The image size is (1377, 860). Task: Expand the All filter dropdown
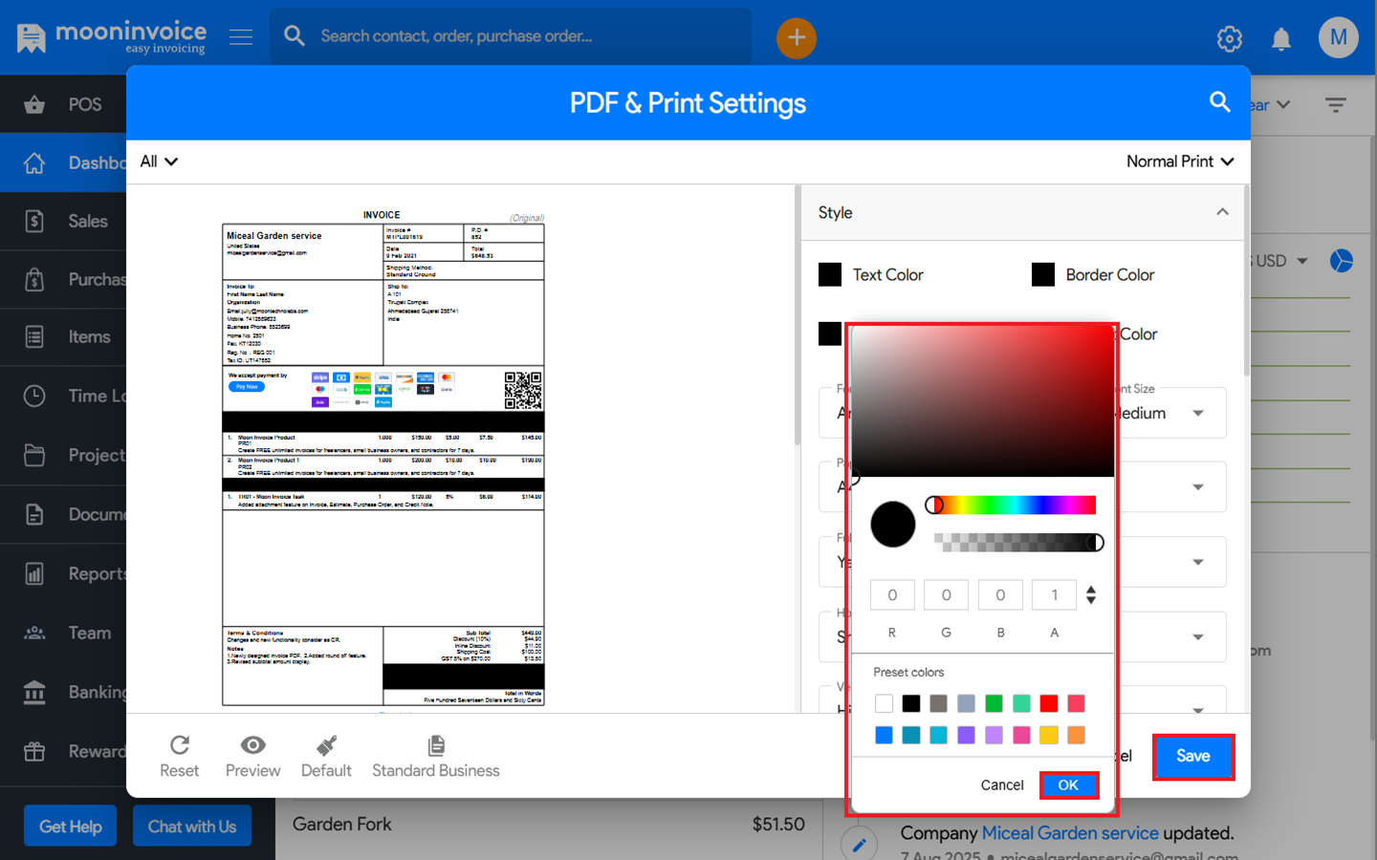pos(159,161)
